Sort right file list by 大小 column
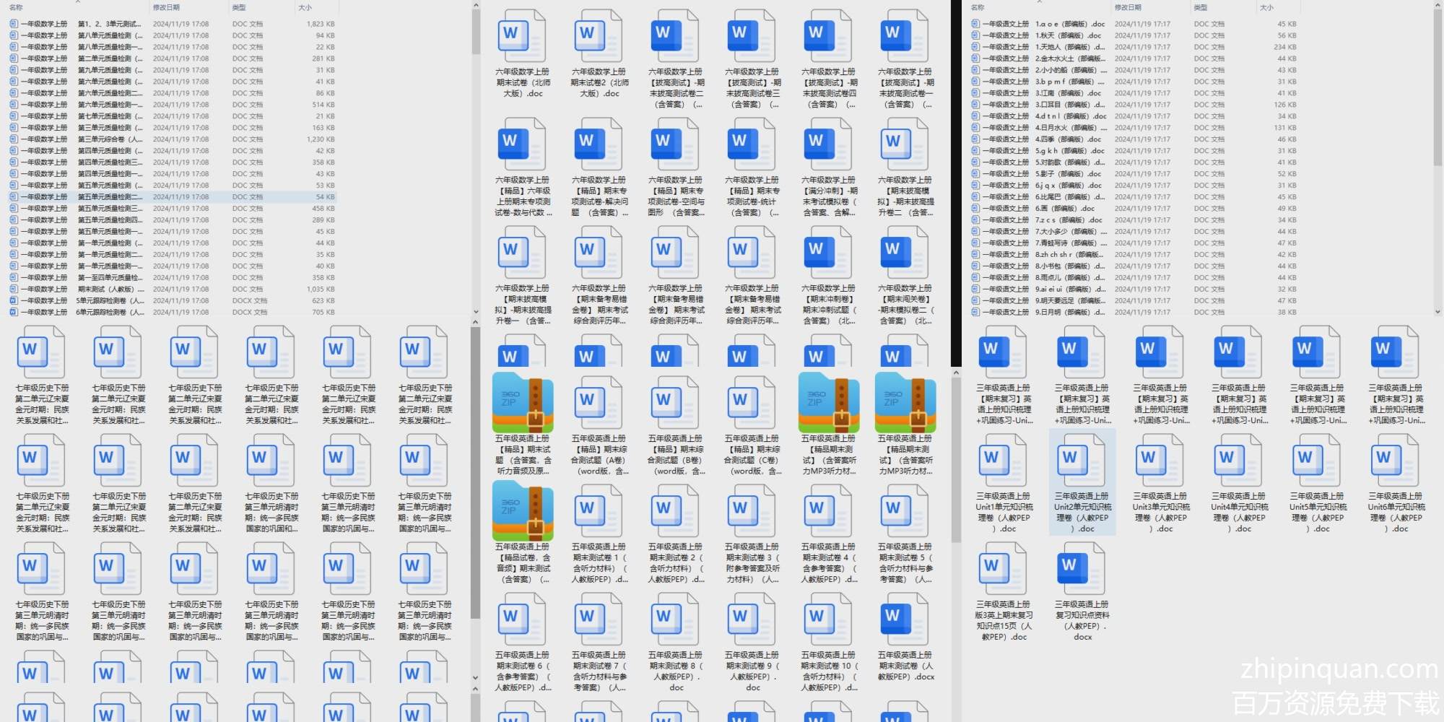 [x=1266, y=7]
